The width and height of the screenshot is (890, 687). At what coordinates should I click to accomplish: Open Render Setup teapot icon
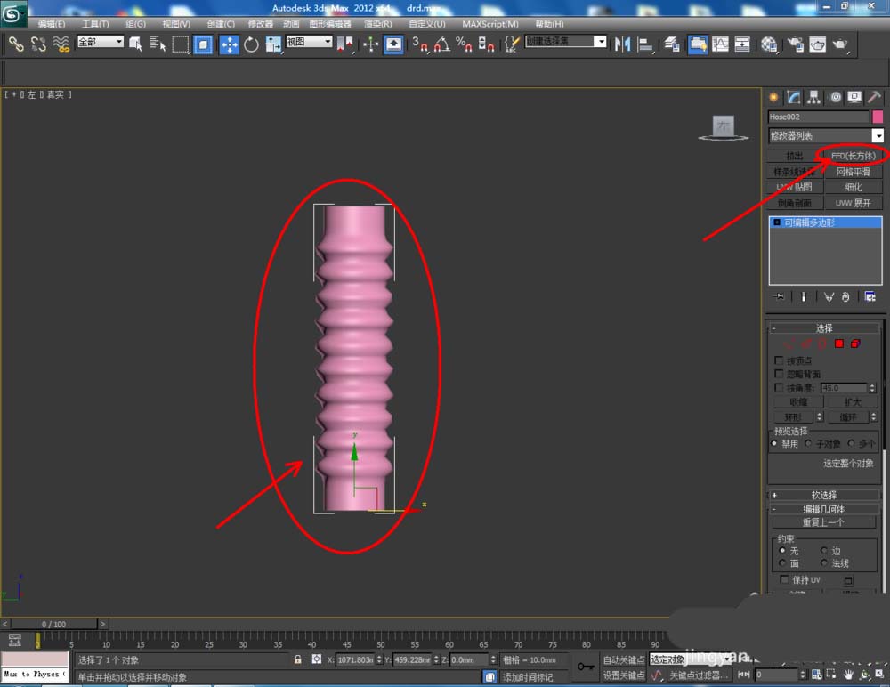coord(795,44)
